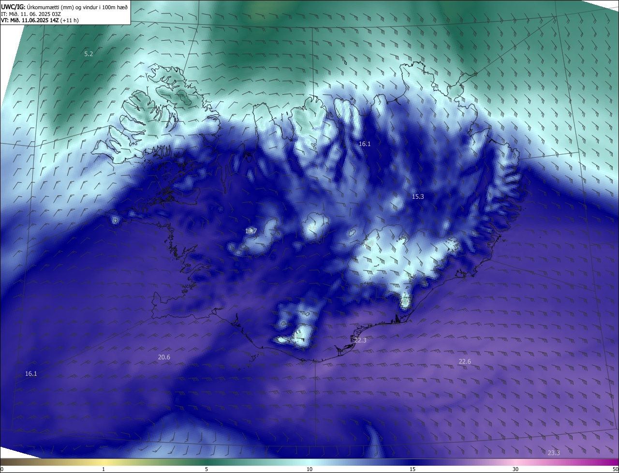Click the colour bar tick label '1'
Screen dimensions: 619x473
click(103, 470)
